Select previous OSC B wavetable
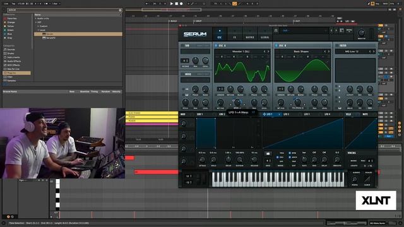Viewport: 404px width, 227px height. coord(325,52)
